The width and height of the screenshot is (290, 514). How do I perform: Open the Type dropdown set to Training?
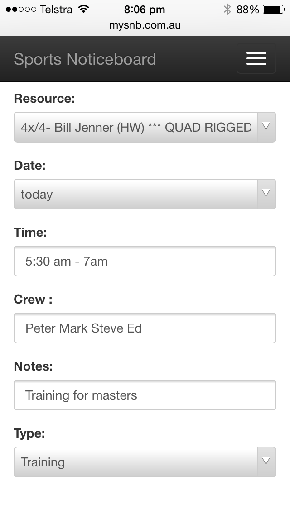[136, 462]
